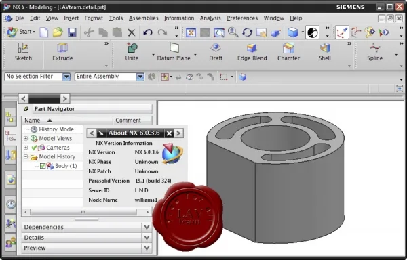This screenshot has height=260, width=407.
Task: Activate the Spline curve tool
Action: (375, 51)
